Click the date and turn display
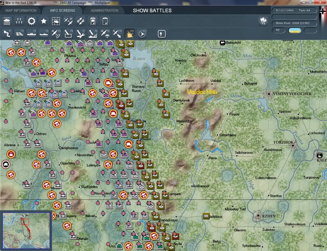Viewport: 327px width, 251px height. 294,10
